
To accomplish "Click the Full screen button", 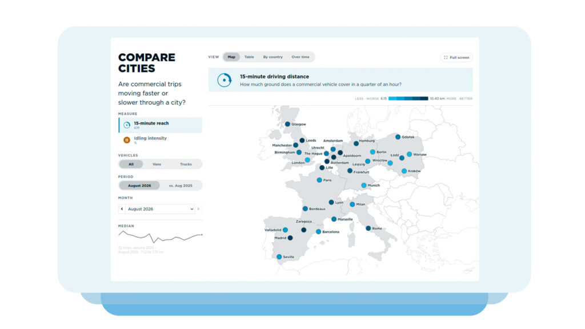I will 456,58.
